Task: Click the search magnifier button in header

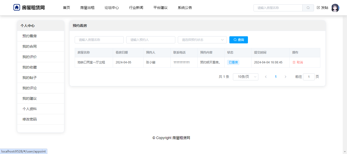Action: (x=308, y=8)
